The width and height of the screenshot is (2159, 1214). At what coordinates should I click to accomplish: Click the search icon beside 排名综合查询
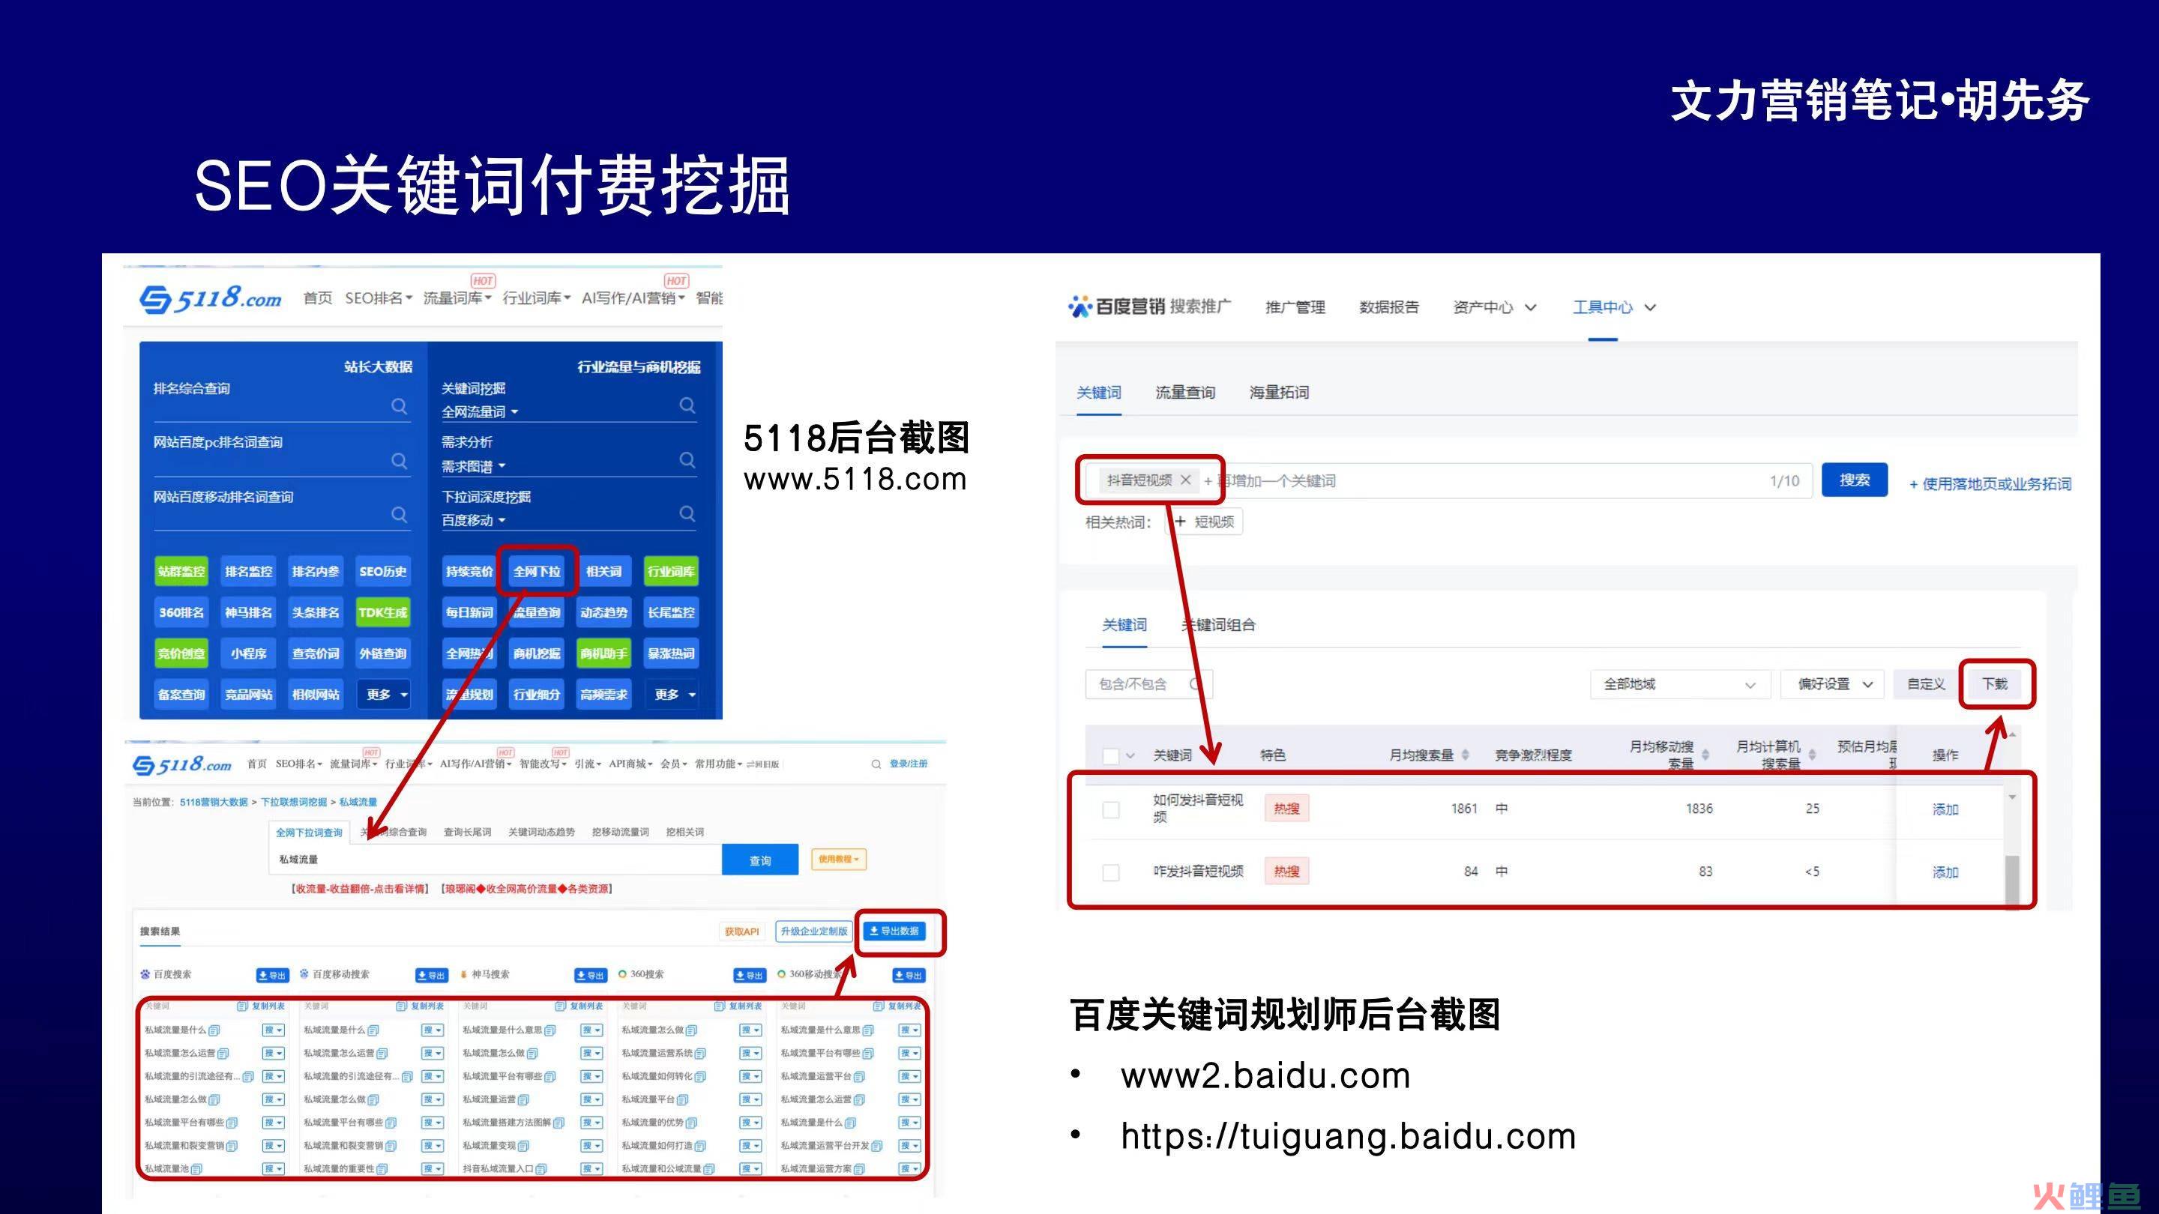point(400,406)
